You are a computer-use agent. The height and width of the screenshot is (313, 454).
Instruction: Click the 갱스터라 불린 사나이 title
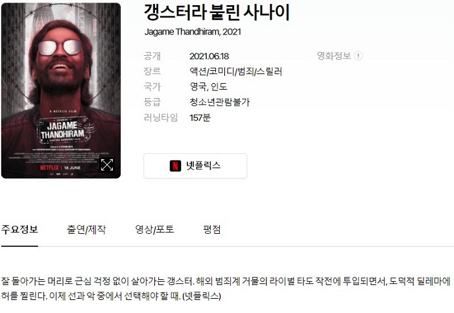tap(217, 13)
